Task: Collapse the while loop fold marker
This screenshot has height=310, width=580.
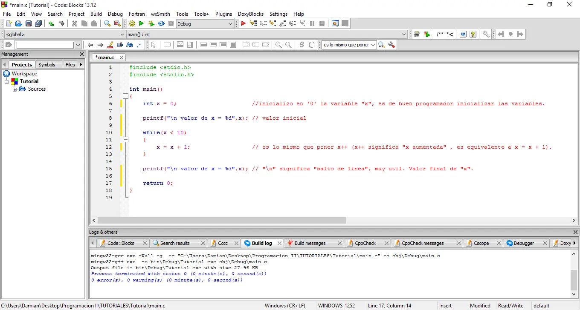Action: (x=125, y=140)
